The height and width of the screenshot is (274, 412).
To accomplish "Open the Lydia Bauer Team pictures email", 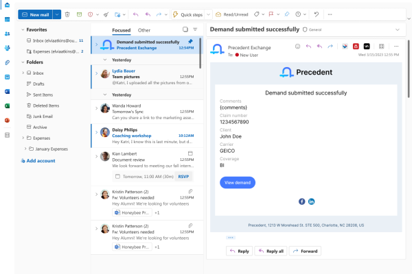I will [x=147, y=77].
